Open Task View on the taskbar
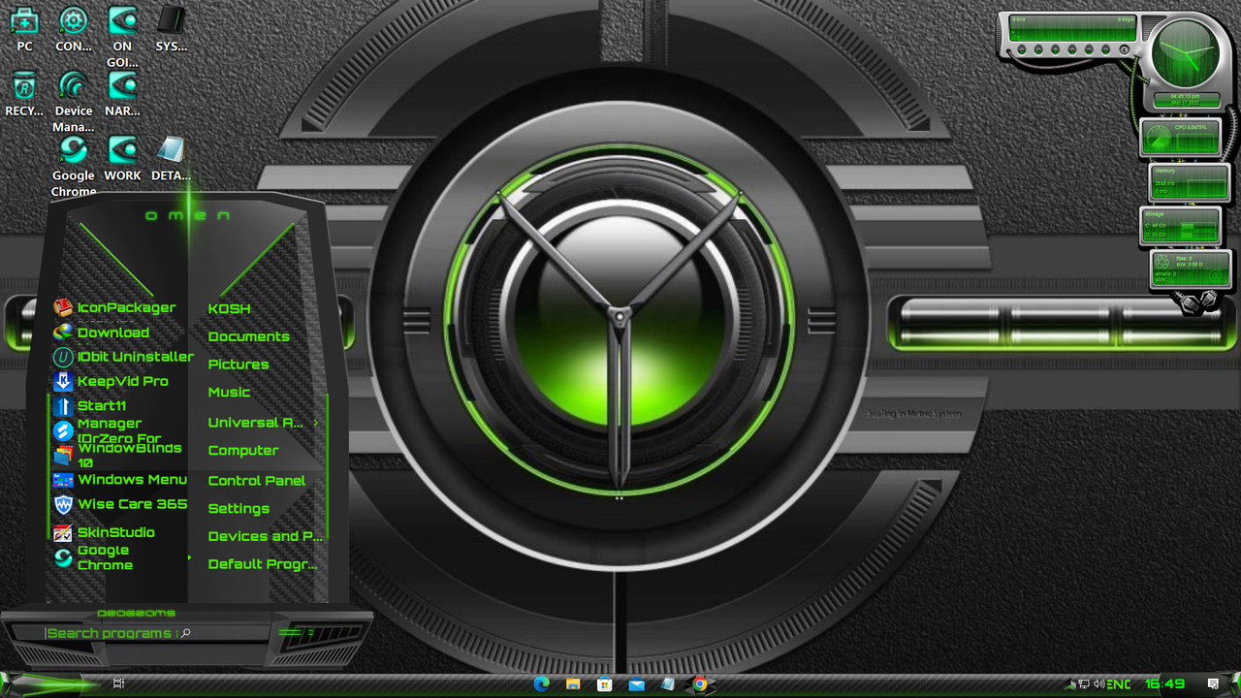This screenshot has width=1241, height=698. [119, 684]
